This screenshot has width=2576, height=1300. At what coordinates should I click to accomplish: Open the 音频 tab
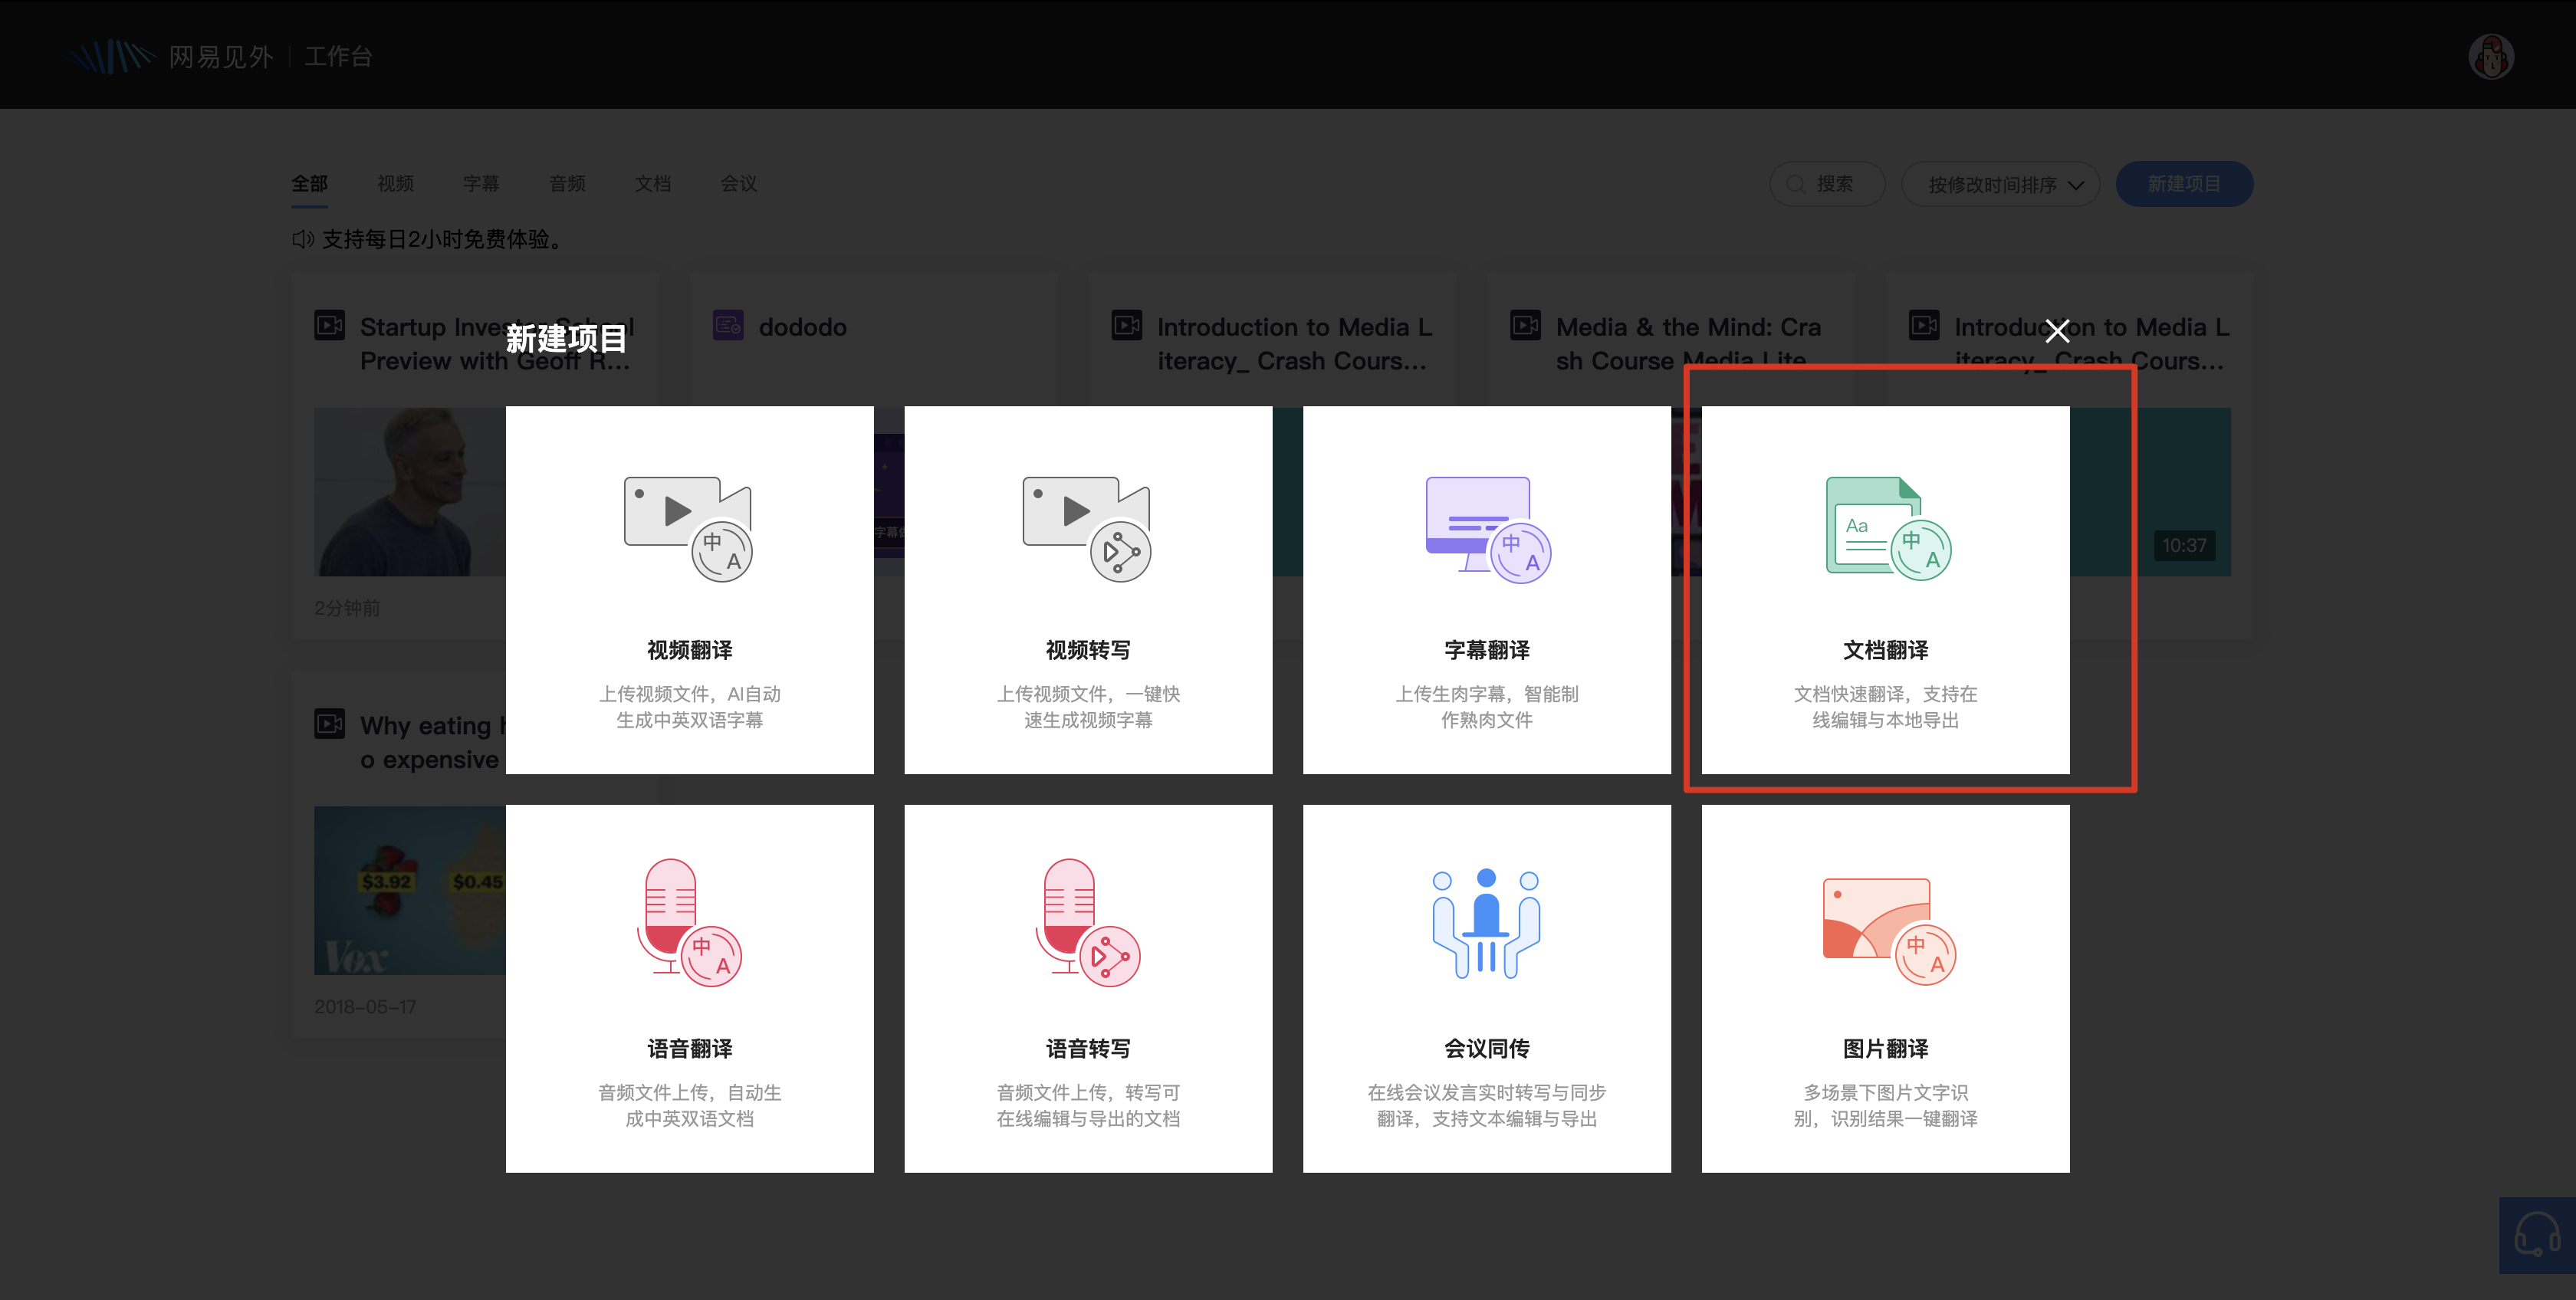[567, 184]
